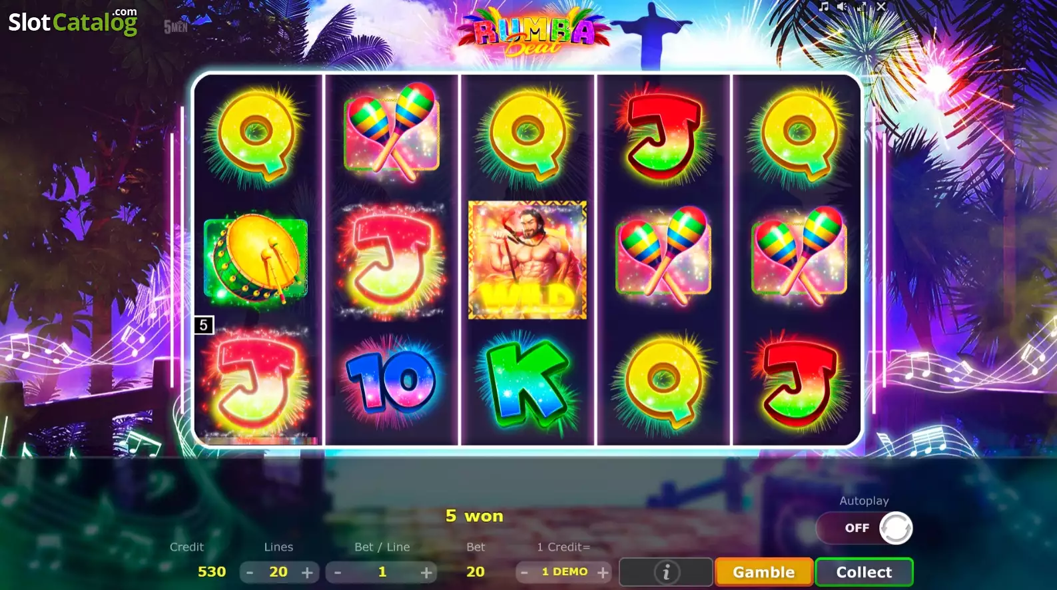This screenshot has width=1057, height=590.
Task: Increase the number of Lines
Action: coord(308,573)
